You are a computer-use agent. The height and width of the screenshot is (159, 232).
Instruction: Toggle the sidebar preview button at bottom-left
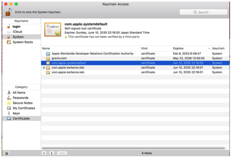coord(7,153)
